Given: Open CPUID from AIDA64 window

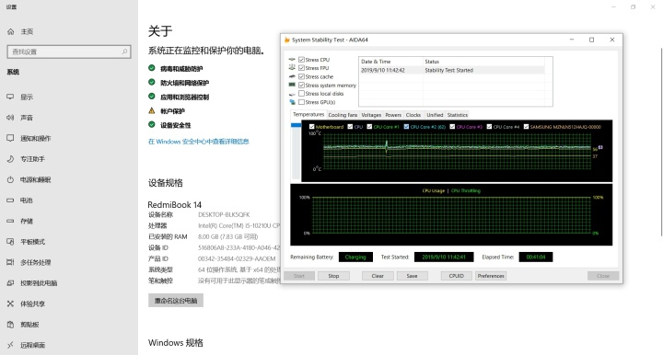Looking at the screenshot, I should point(456,276).
